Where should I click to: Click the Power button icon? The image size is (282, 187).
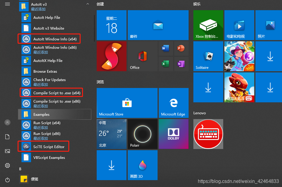[7, 180]
